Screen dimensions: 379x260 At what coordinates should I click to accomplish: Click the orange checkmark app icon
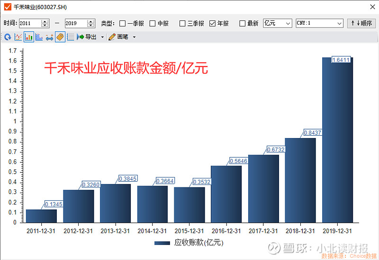coord(8,7)
